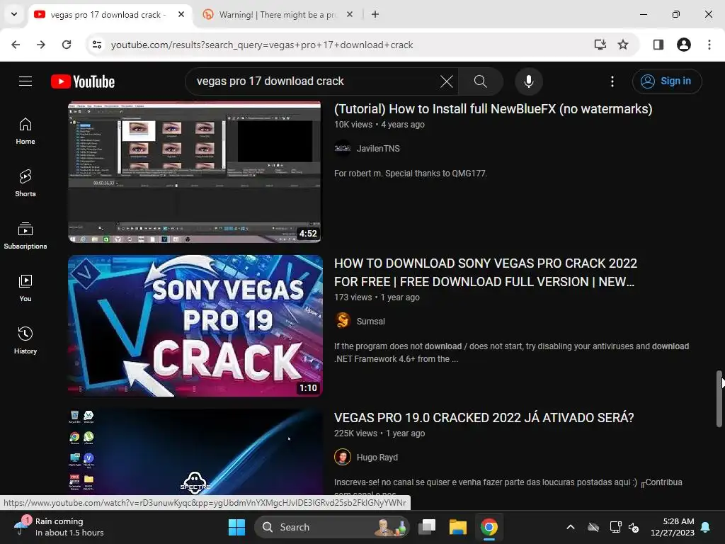Open the clock showing 5:28 AM
Image resolution: width=725 pixels, height=544 pixels.
pos(673,527)
